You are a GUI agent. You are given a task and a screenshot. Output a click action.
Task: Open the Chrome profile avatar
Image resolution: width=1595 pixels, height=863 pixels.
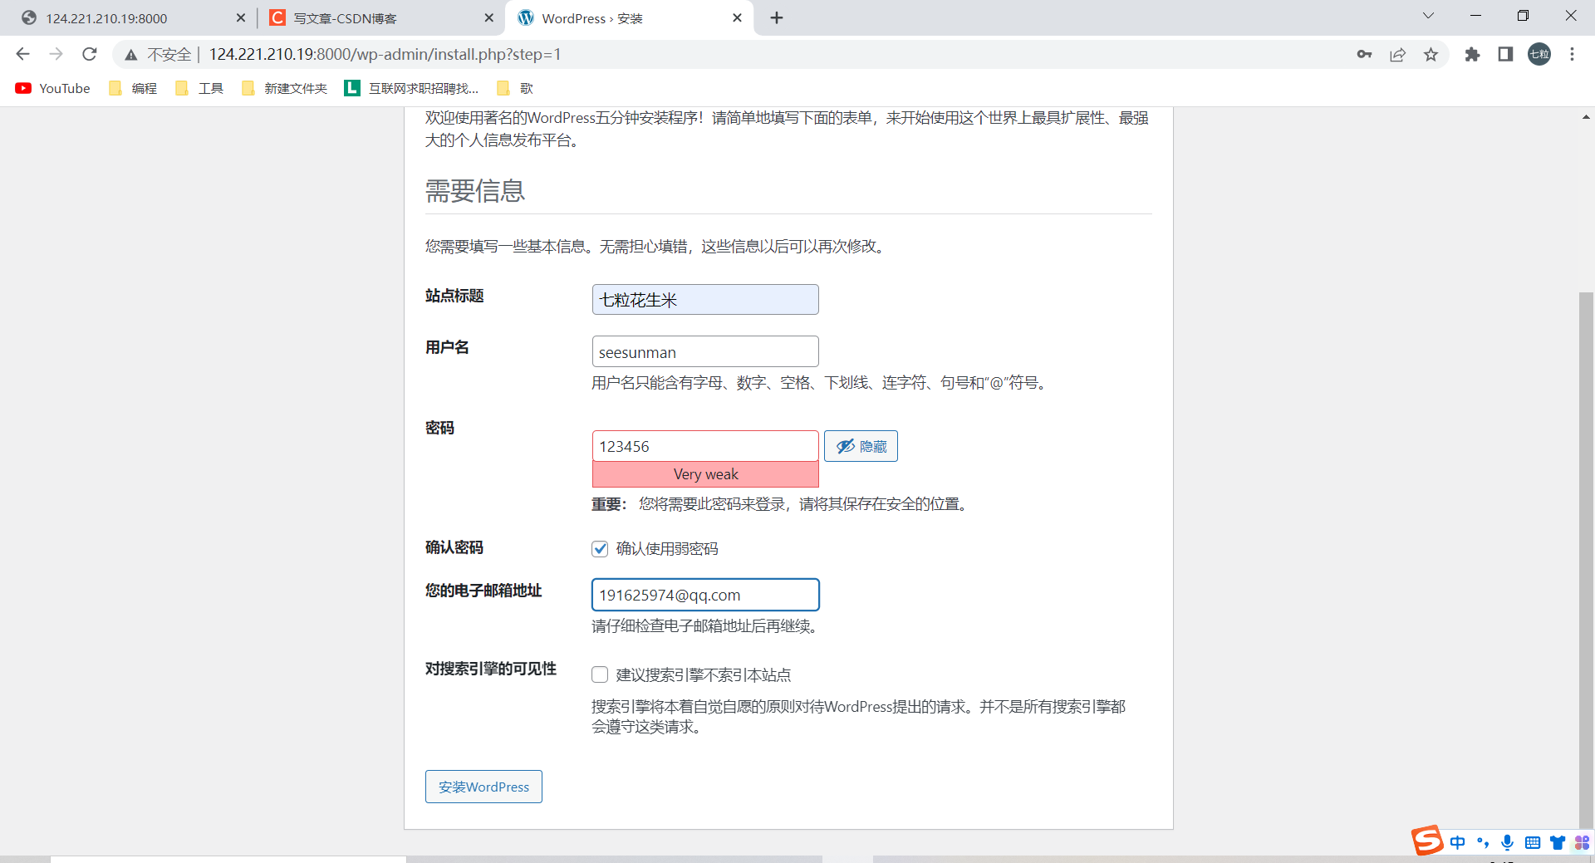click(x=1539, y=54)
